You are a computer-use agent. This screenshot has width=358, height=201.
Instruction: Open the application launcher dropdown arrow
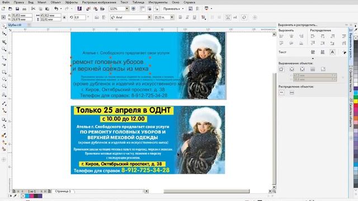tap(211, 9)
